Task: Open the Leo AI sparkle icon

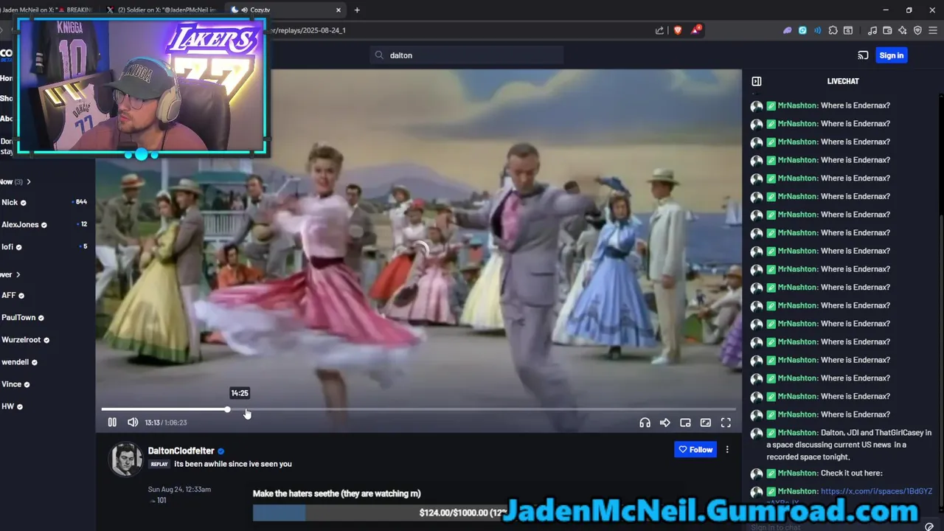Action: tap(902, 30)
